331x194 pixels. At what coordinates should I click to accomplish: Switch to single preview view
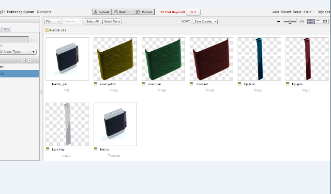tap(325, 21)
